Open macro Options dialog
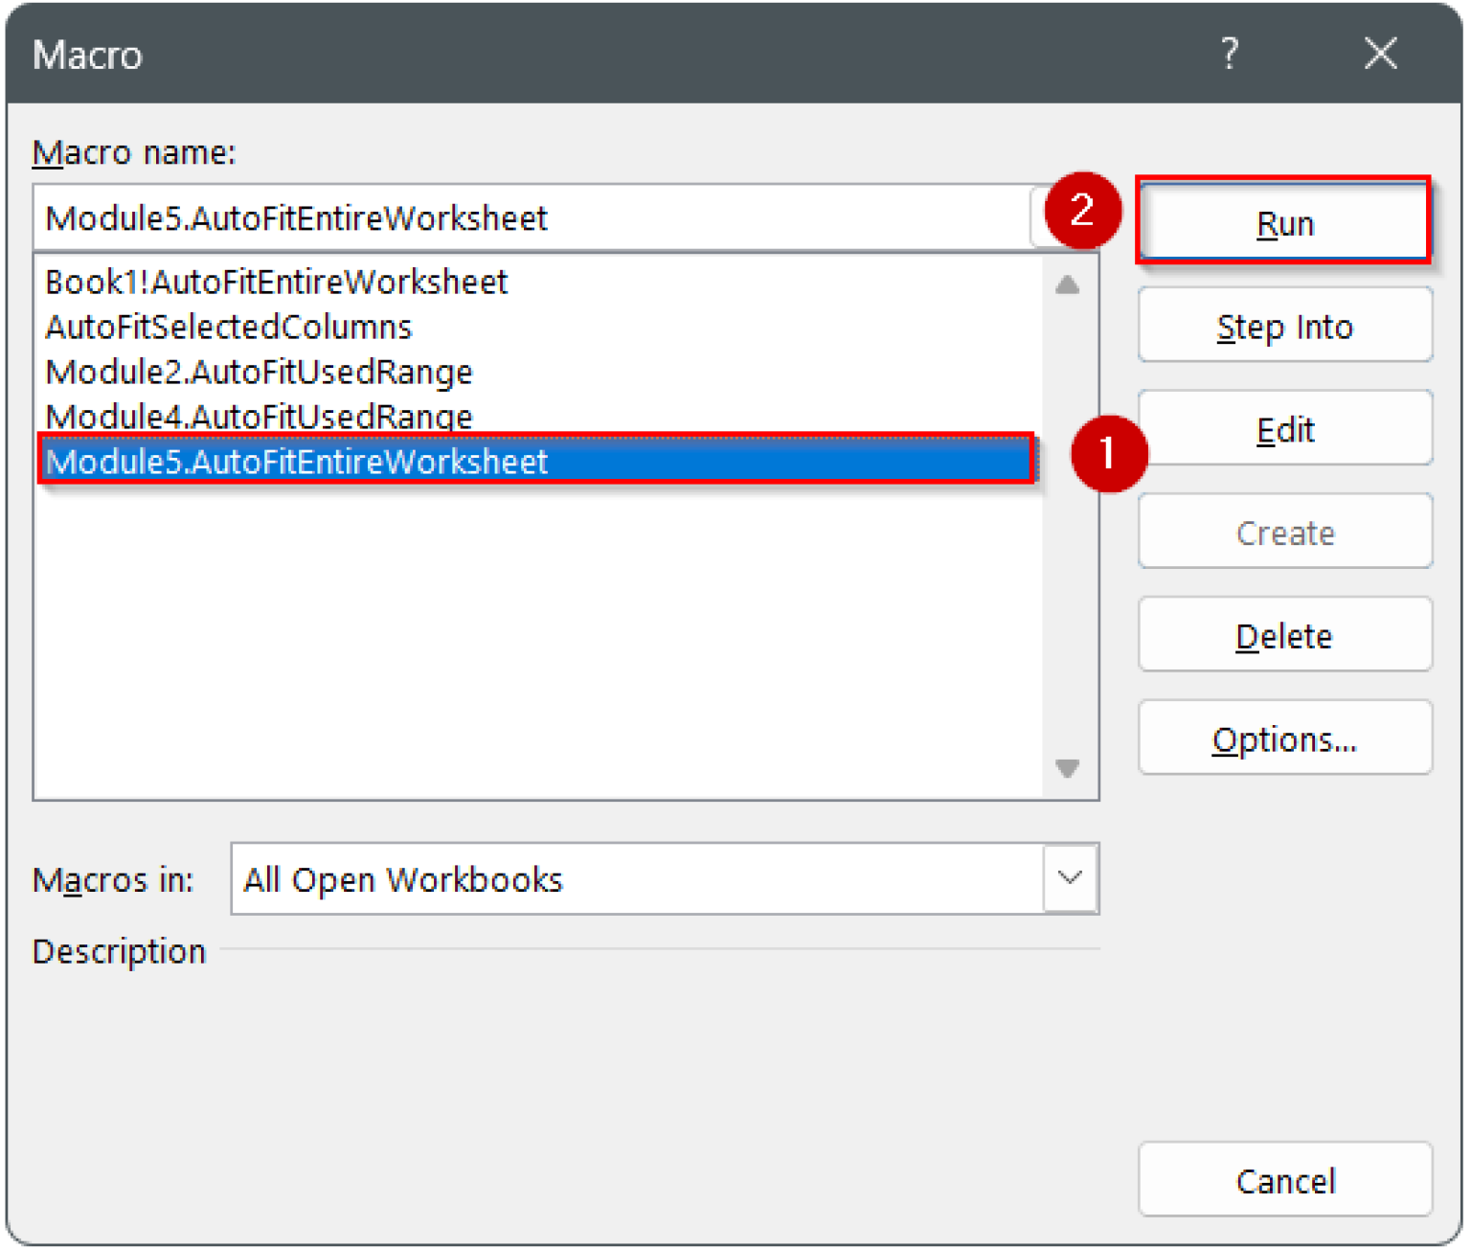 pos(1284,738)
